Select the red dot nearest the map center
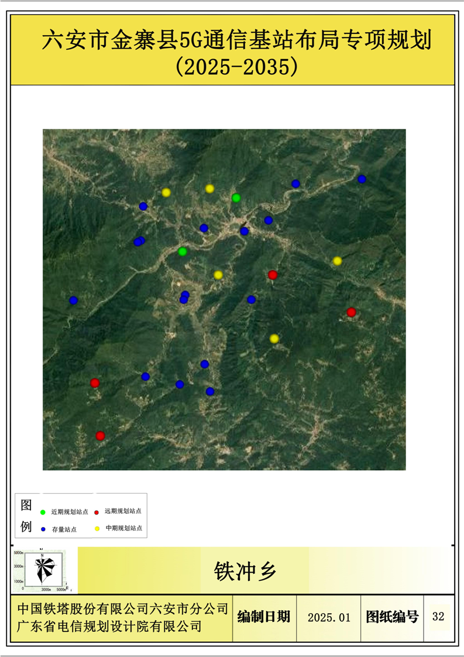 coord(273,275)
